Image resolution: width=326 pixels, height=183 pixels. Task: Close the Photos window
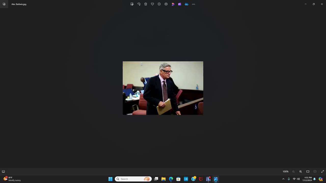[x=322, y=4]
